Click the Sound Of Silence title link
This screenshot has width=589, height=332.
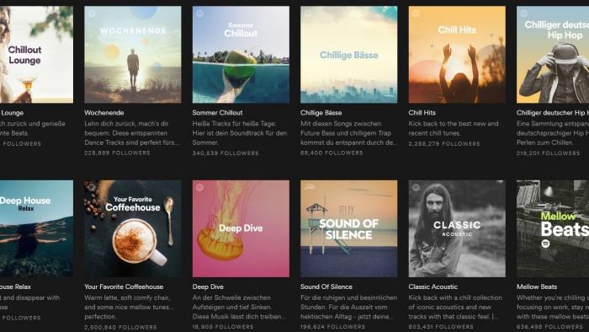[x=326, y=286]
